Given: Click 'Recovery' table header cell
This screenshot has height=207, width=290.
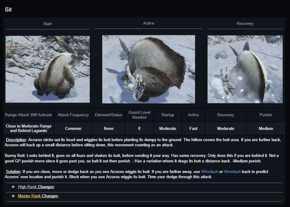Looking at the screenshot, I should pos(225,115).
